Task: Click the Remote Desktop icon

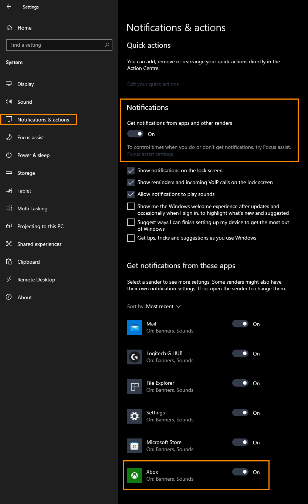Action: pos(9,280)
